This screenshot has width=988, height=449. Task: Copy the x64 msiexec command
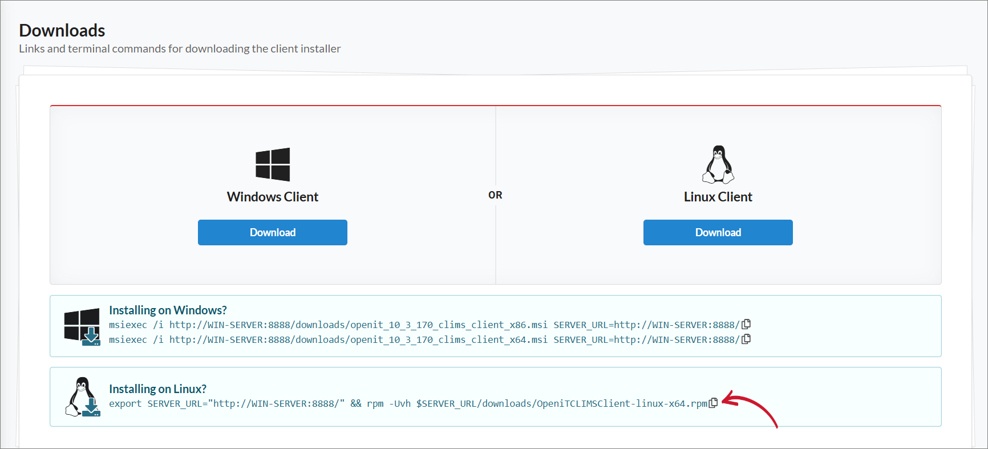coord(746,339)
